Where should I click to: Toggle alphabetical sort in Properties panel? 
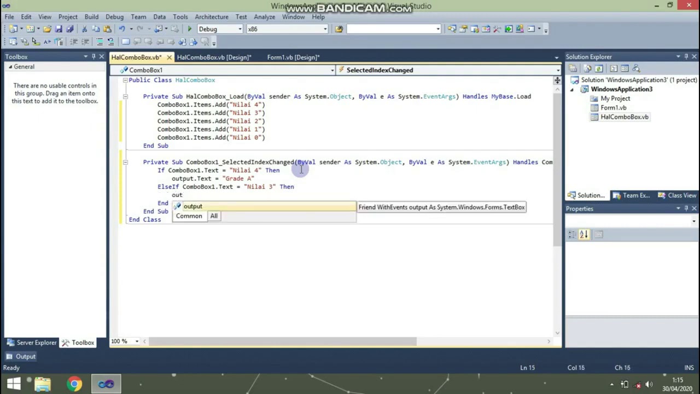click(584, 234)
